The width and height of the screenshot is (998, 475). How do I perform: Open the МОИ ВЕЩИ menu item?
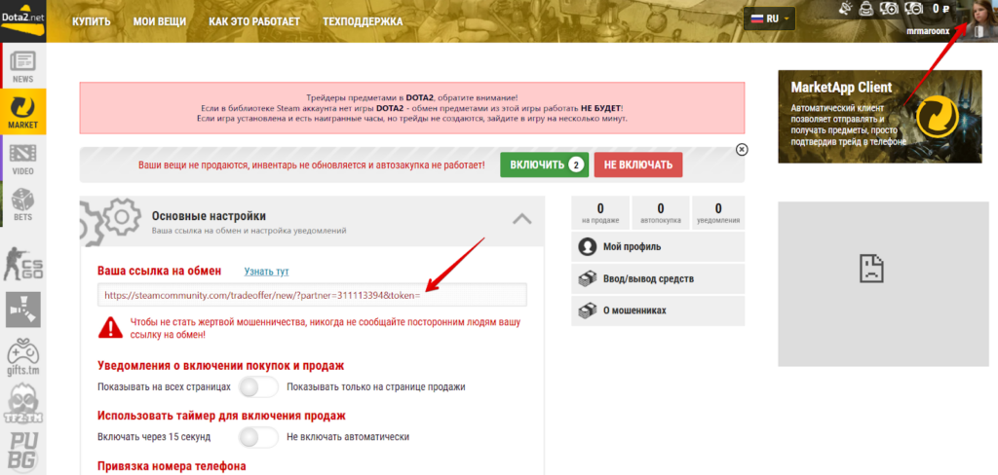(x=159, y=21)
